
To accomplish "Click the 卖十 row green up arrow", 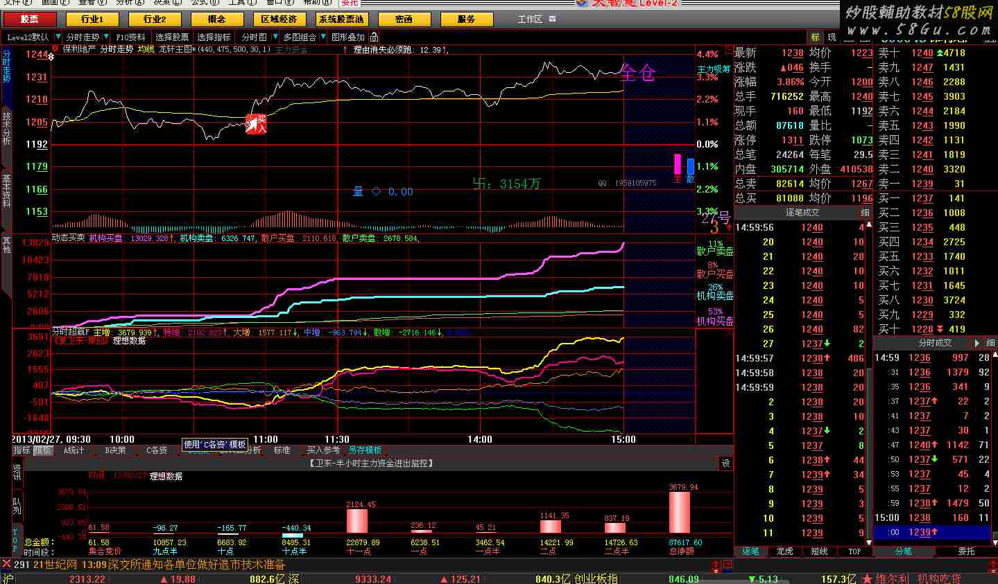I will point(940,53).
